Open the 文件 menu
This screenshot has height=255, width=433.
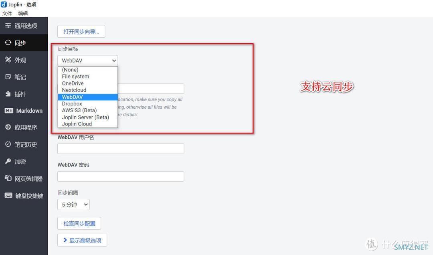(7, 13)
